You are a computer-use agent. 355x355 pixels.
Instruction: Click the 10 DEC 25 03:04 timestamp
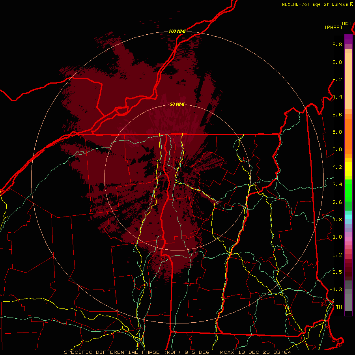coord(264,352)
